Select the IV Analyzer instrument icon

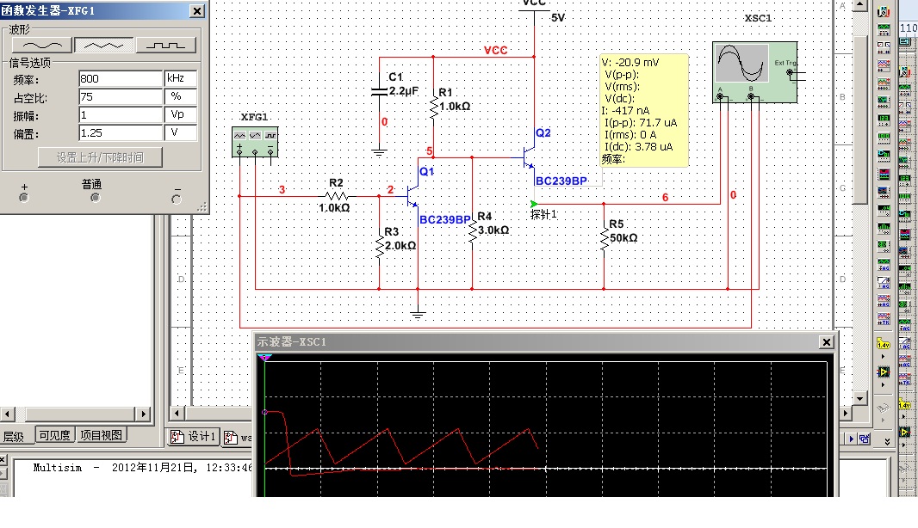884,191
